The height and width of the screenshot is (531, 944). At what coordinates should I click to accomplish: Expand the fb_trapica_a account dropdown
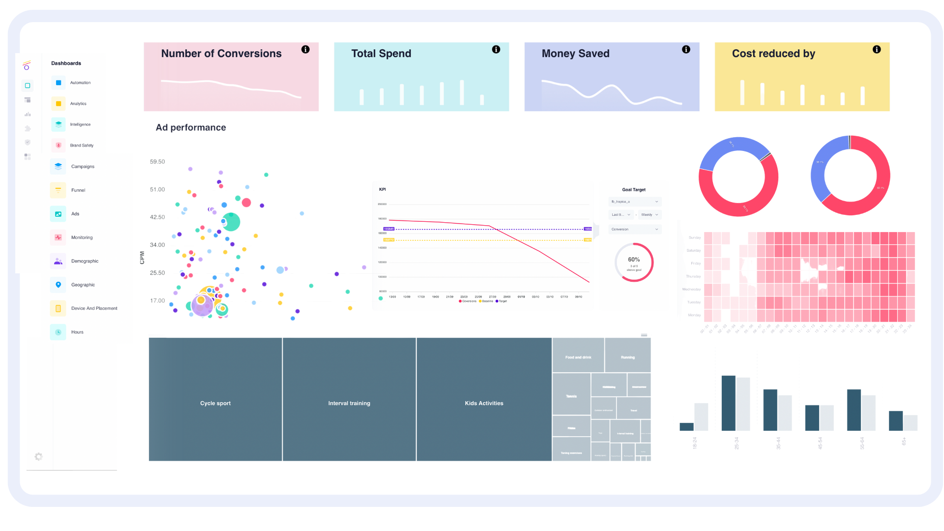tap(634, 202)
